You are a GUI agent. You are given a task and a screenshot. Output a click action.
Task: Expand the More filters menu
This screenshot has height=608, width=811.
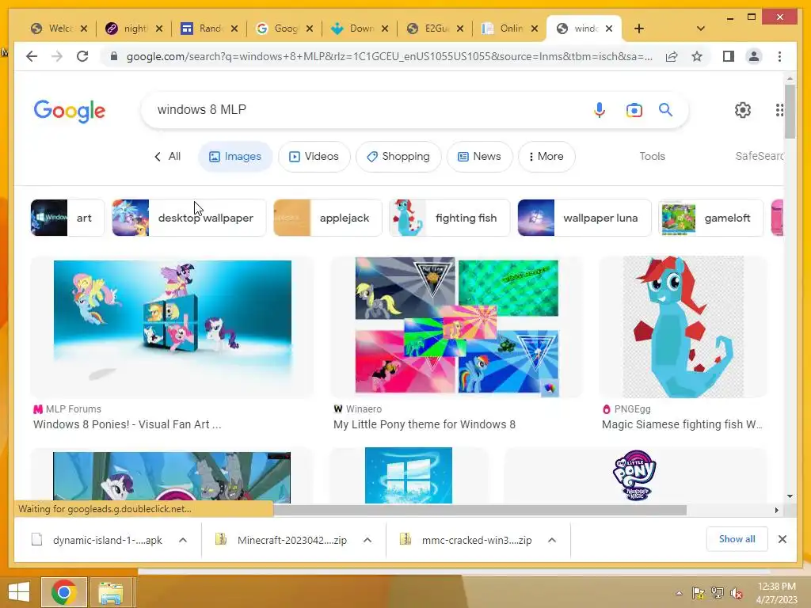pyautogui.click(x=546, y=156)
